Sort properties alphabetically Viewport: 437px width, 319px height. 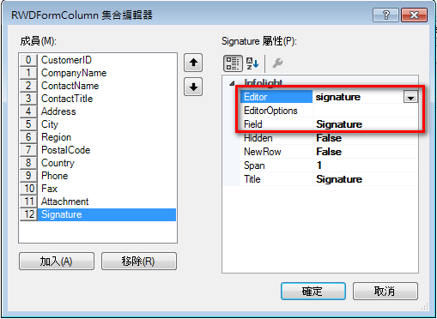pyautogui.click(x=252, y=63)
